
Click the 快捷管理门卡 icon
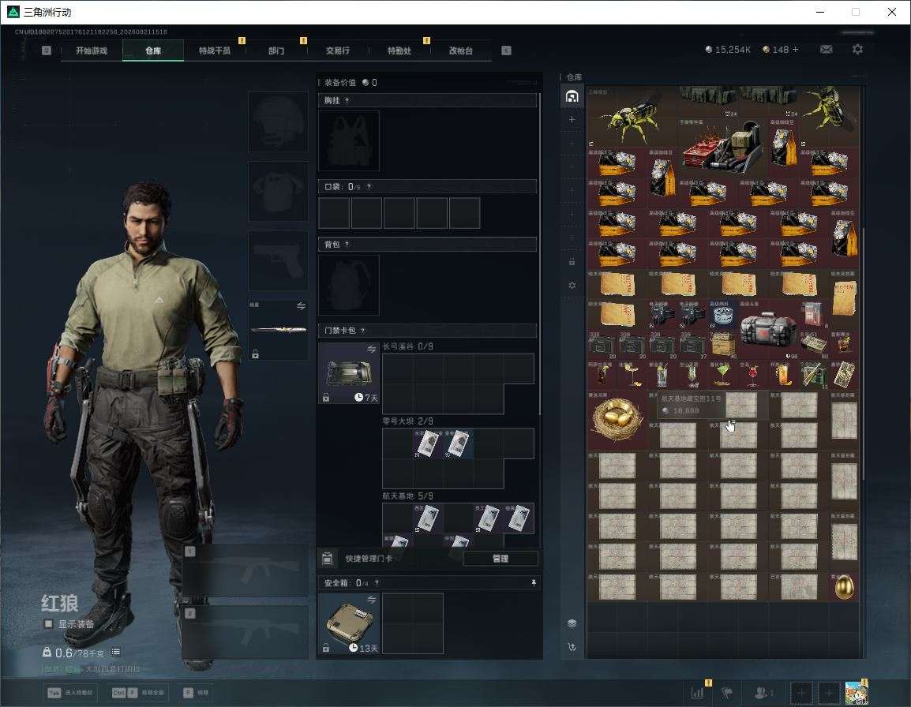tap(327, 559)
